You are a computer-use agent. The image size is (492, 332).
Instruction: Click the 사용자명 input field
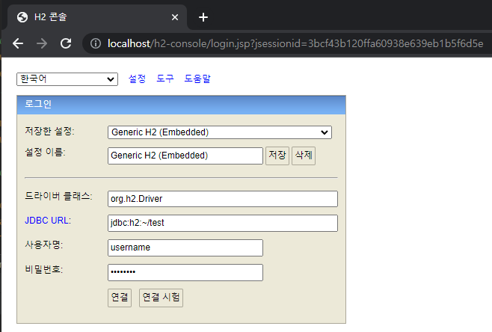pyautogui.click(x=185, y=248)
